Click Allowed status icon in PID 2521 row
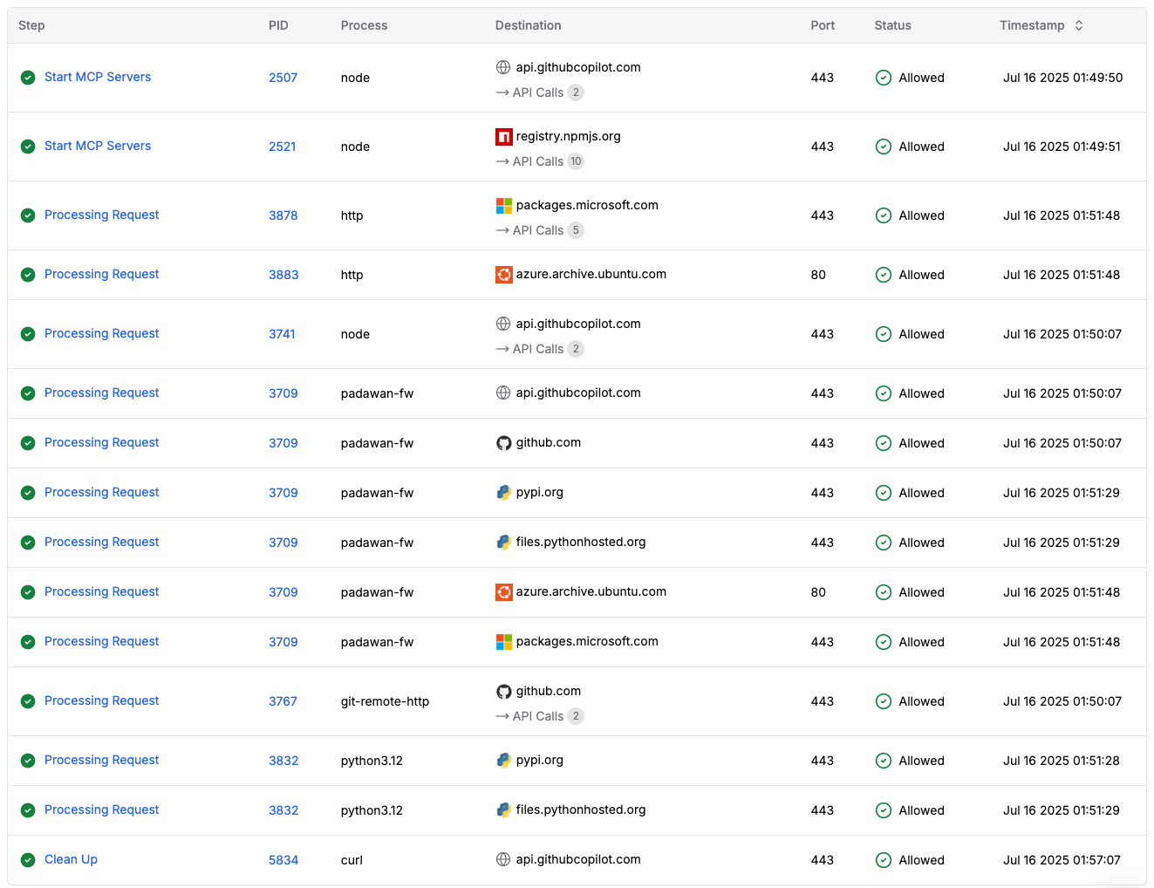 pyautogui.click(x=883, y=147)
